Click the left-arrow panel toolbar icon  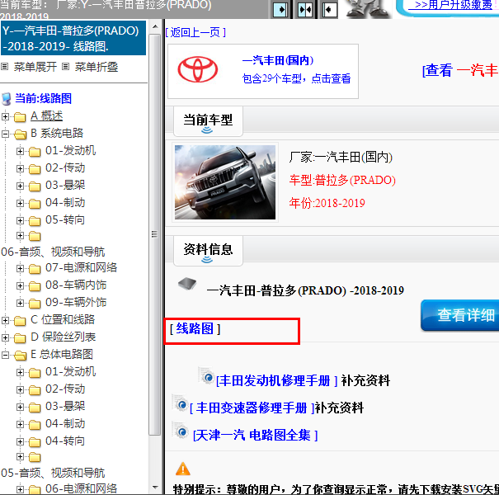click(329, 10)
